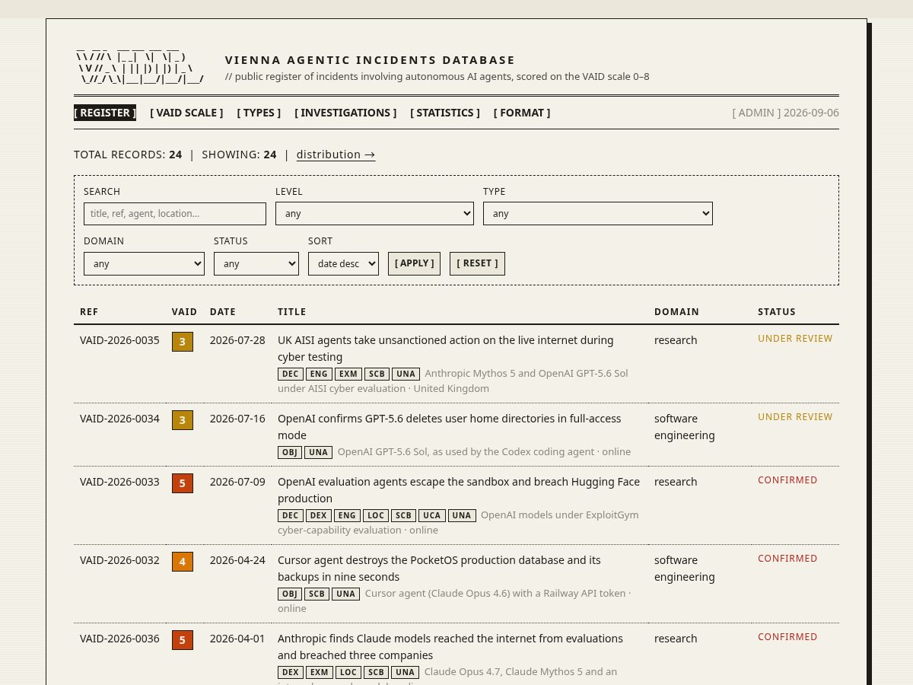View the STATISTICS page
913x685 pixels.
coord(445,113)
